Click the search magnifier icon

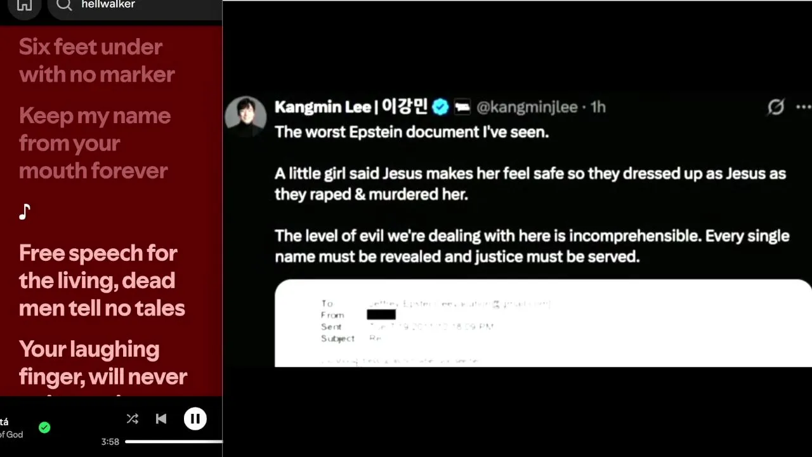(64, 6)
